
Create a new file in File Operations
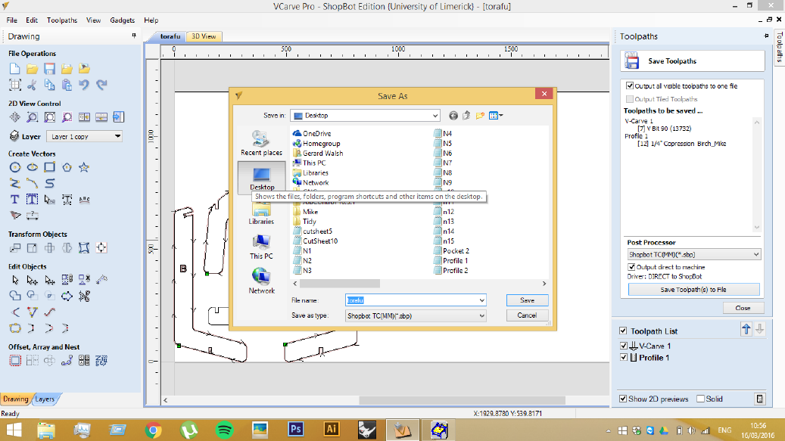coord(14,69)
